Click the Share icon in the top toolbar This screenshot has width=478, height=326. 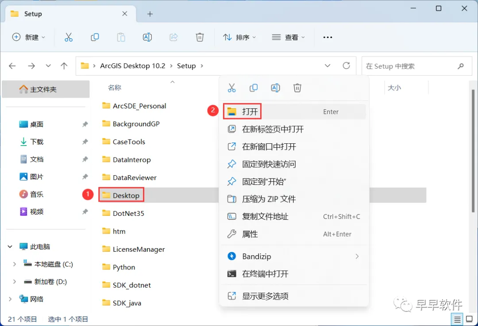tap(173, 37)
